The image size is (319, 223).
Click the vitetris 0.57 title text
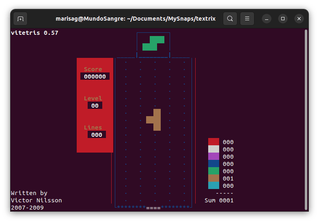coord(34,33)
